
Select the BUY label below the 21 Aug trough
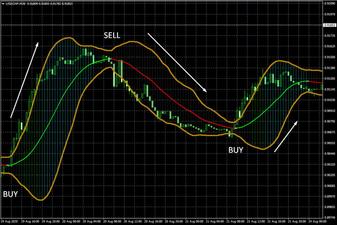(236, 150)
